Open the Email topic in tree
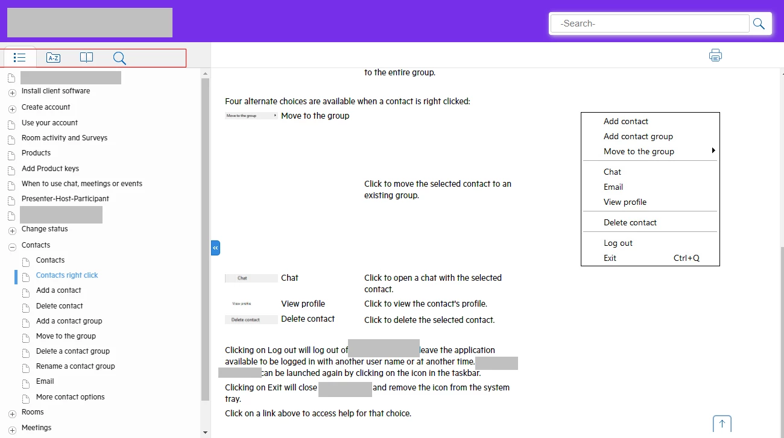This screenshot has width=784, height=438. click(45, 381)
